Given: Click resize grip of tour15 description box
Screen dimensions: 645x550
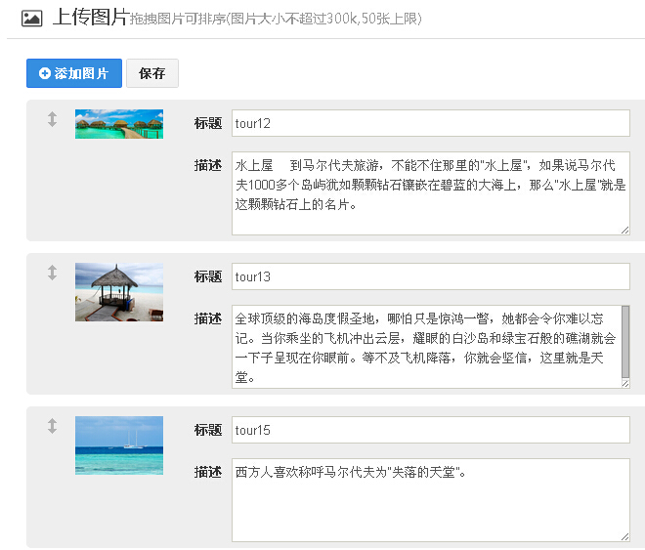Looking at the screenshot, I should coord(624,536).
